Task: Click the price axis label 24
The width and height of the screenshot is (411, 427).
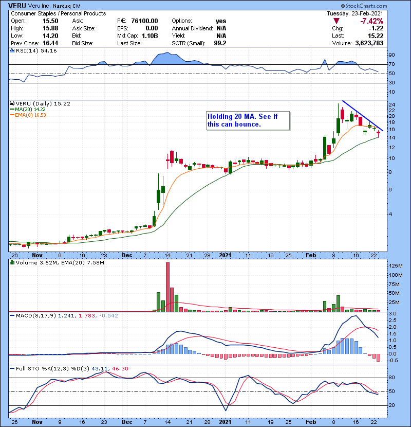Action: pyautogui.click(x=391, y=105)
